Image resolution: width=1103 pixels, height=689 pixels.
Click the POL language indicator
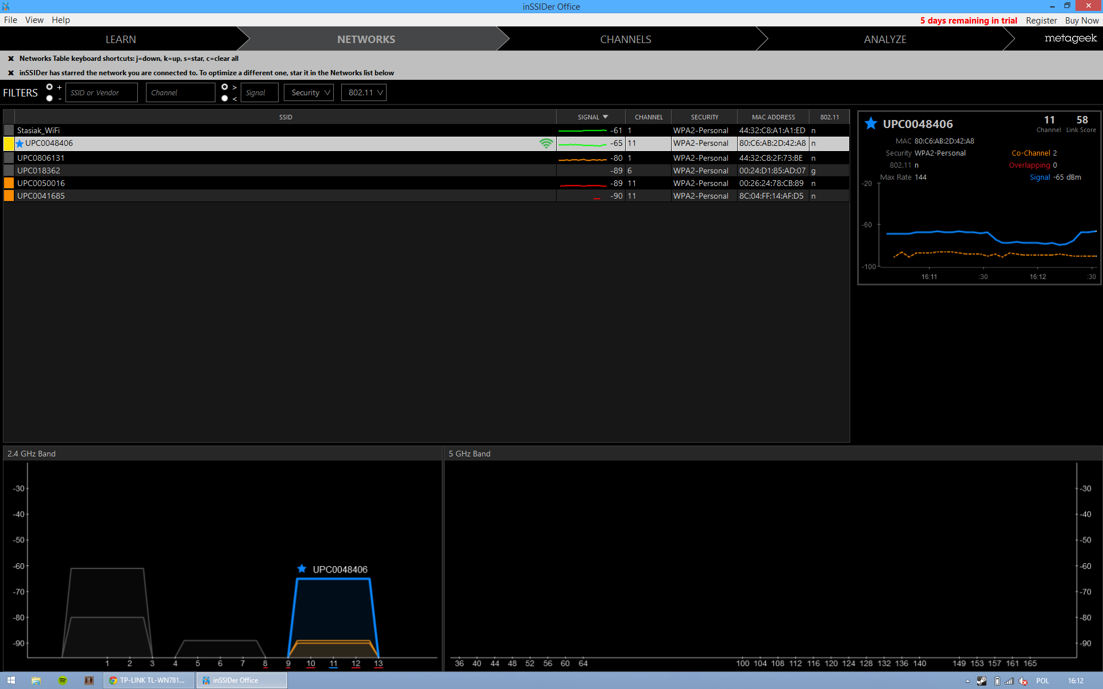click(1043, 681)
